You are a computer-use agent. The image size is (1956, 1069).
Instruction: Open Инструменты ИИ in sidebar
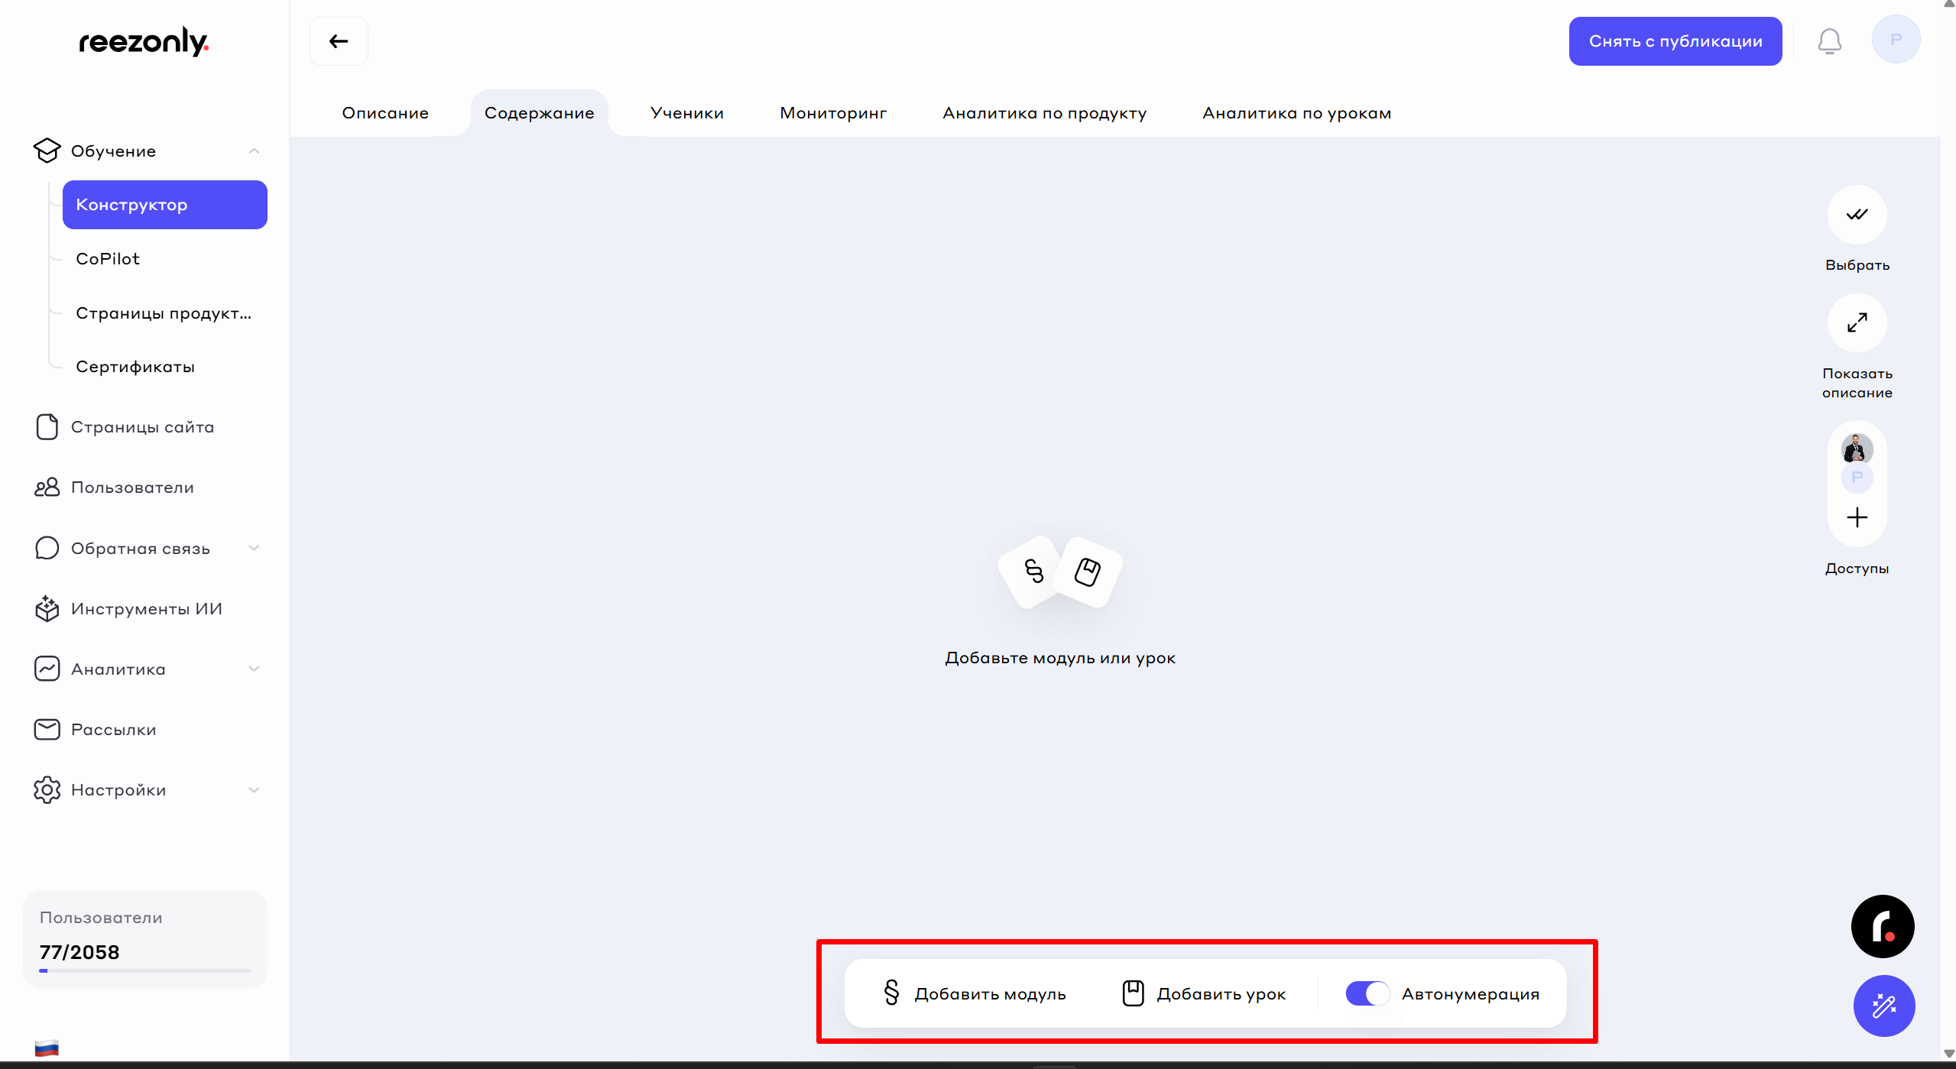click(x=146, y=609)
